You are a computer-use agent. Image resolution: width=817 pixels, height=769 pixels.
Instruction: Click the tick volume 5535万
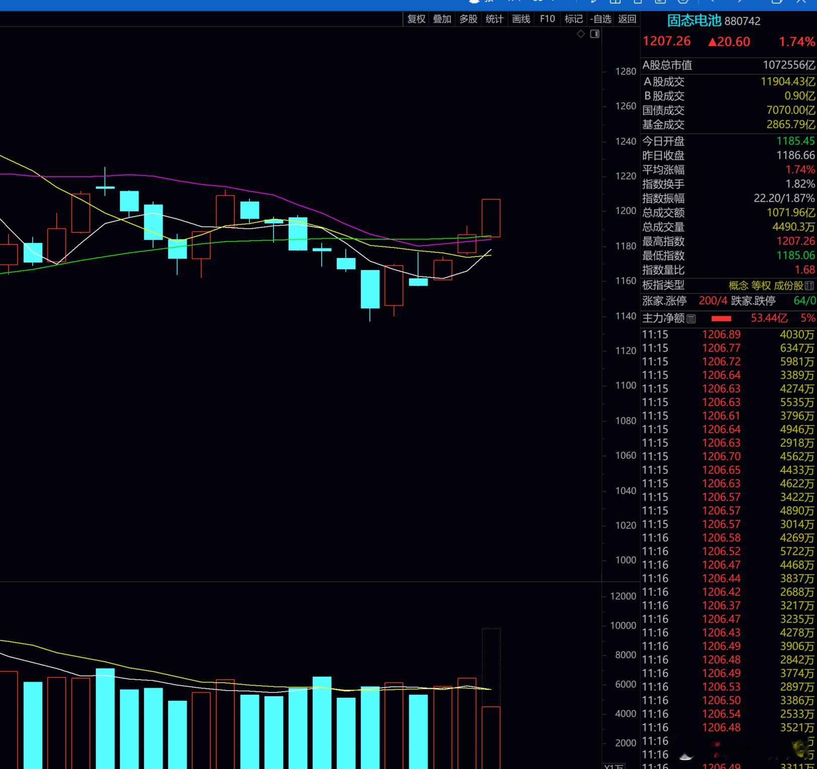click(797, 402)
